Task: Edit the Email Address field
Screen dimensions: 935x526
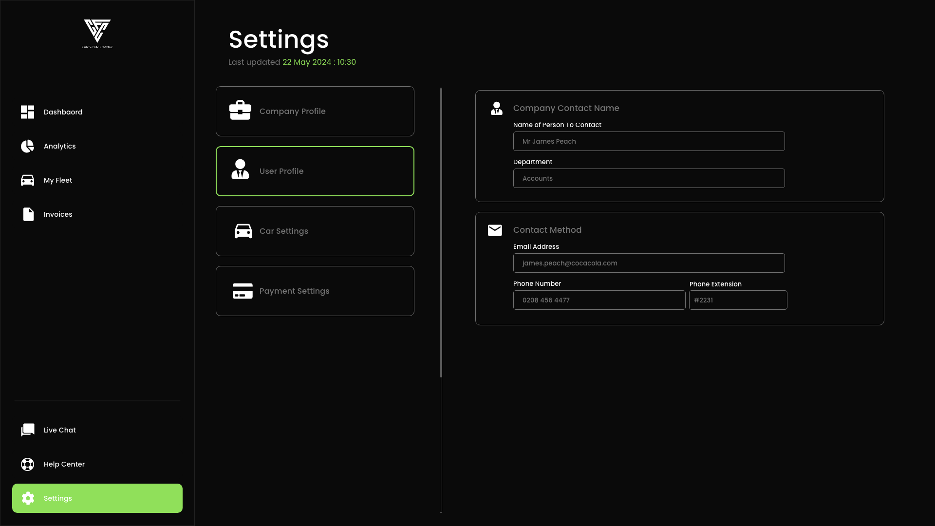Action: pos(649,263)
